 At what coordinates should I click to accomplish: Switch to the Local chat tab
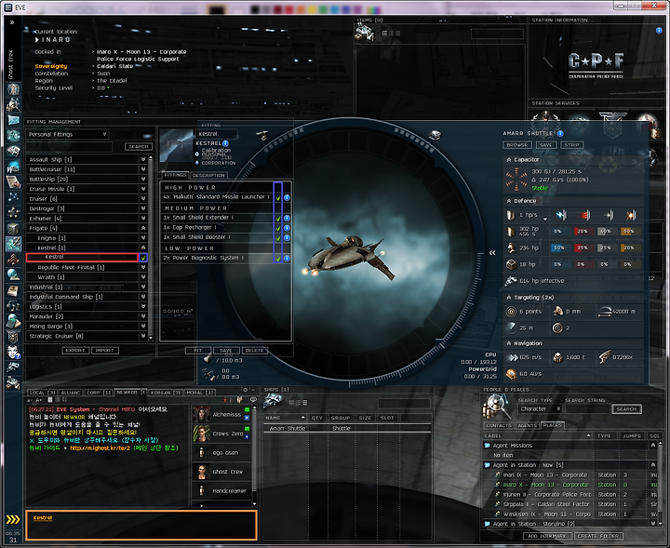(42, 393)
